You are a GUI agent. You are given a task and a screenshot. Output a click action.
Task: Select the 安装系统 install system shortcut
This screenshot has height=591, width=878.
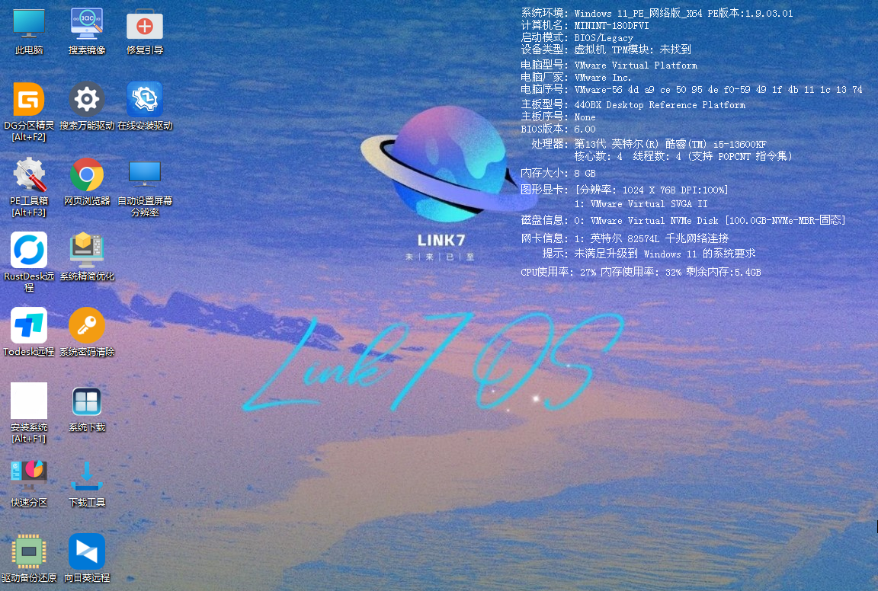[x=29, y=401]
